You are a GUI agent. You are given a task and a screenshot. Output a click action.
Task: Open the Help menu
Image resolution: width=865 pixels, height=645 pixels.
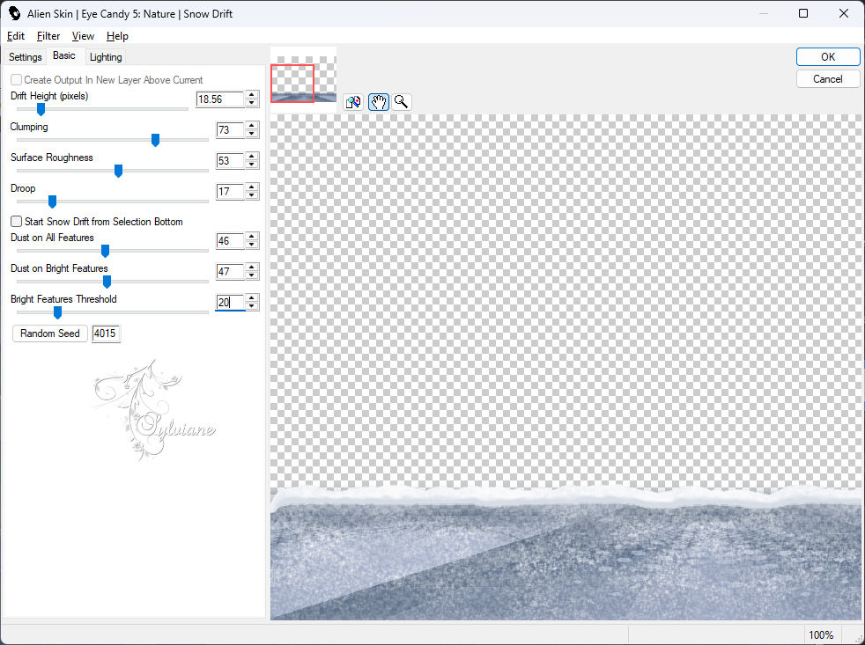[117, 36]
